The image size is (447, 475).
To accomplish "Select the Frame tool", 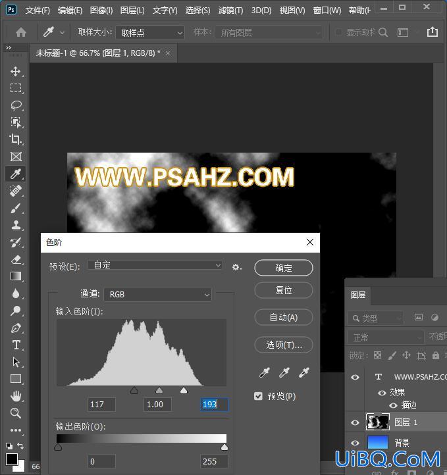I will point(15,157).
